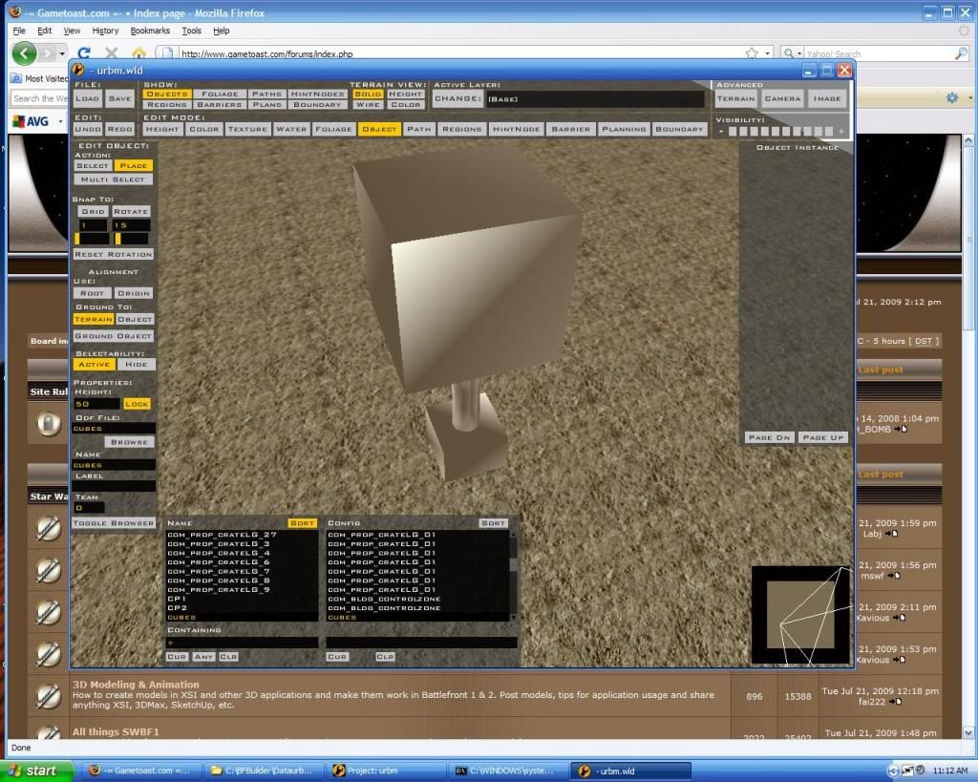This screenshot has width=978, height=782.
Task: Toggle Barriers show button
Action: point(220,105)
